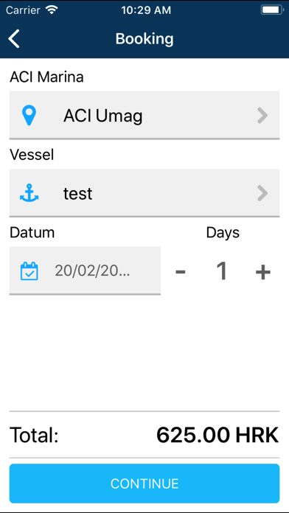This screenshot has height=513, width=289.
Task: Tap the Carrier label in status bar
Action: tap(24, 10)
